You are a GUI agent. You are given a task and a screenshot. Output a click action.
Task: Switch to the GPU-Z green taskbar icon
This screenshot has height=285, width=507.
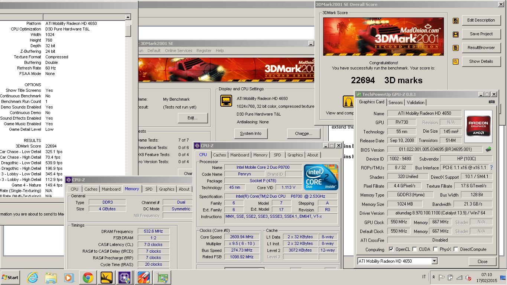162,277
